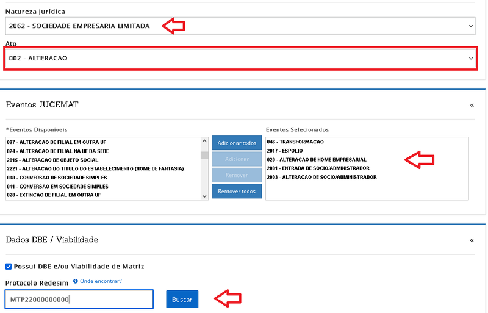Toggle Possui DBE e/ou Viabilidade de Matriz checkbox

[x=8, y=267]
